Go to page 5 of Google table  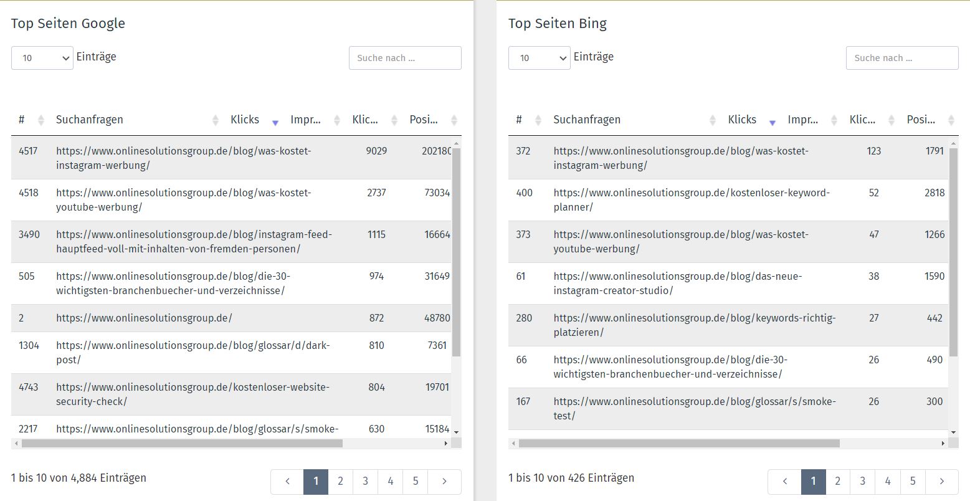416,481
